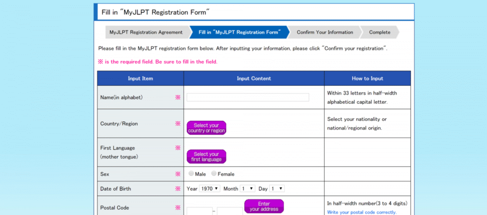Click the Date of Birth row label
The image size is (487, 215).
116,189
